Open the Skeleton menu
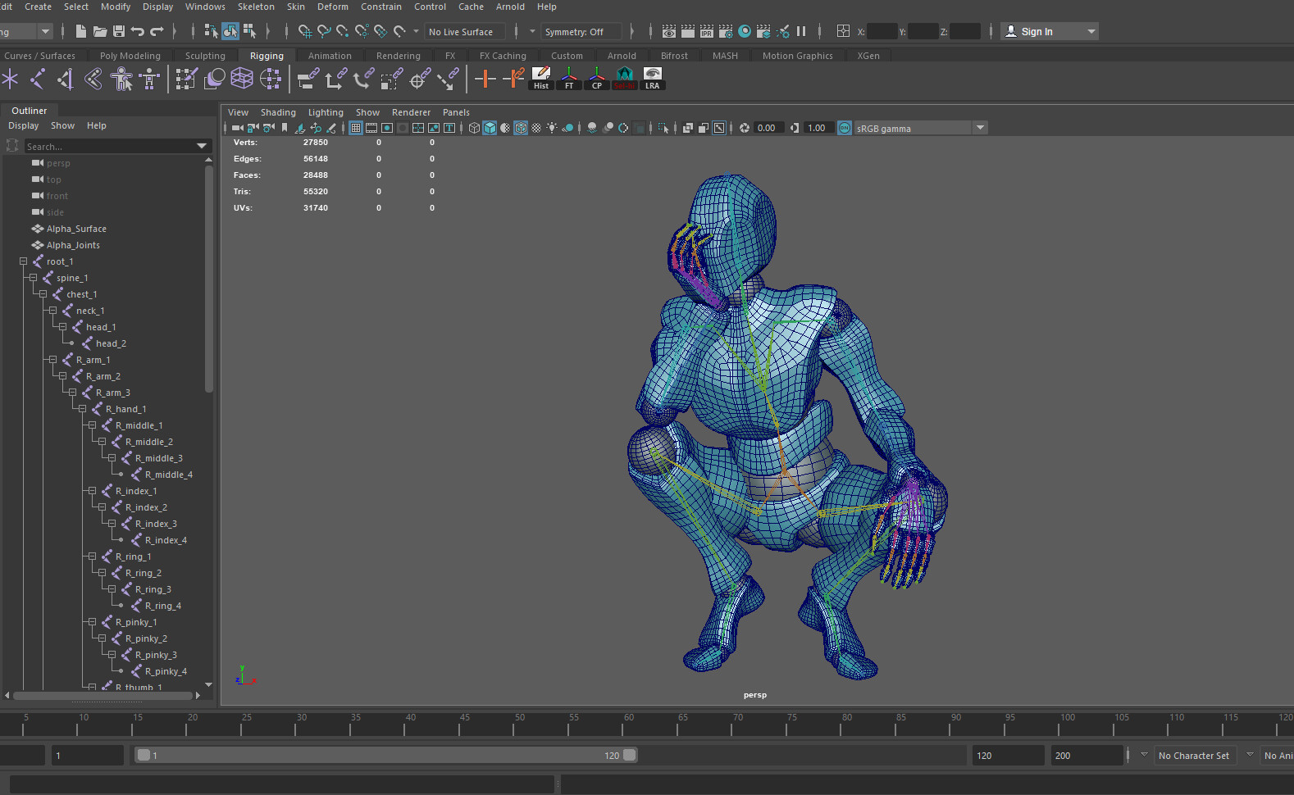This screenshot has height=795, width=1294. (256, 7)
